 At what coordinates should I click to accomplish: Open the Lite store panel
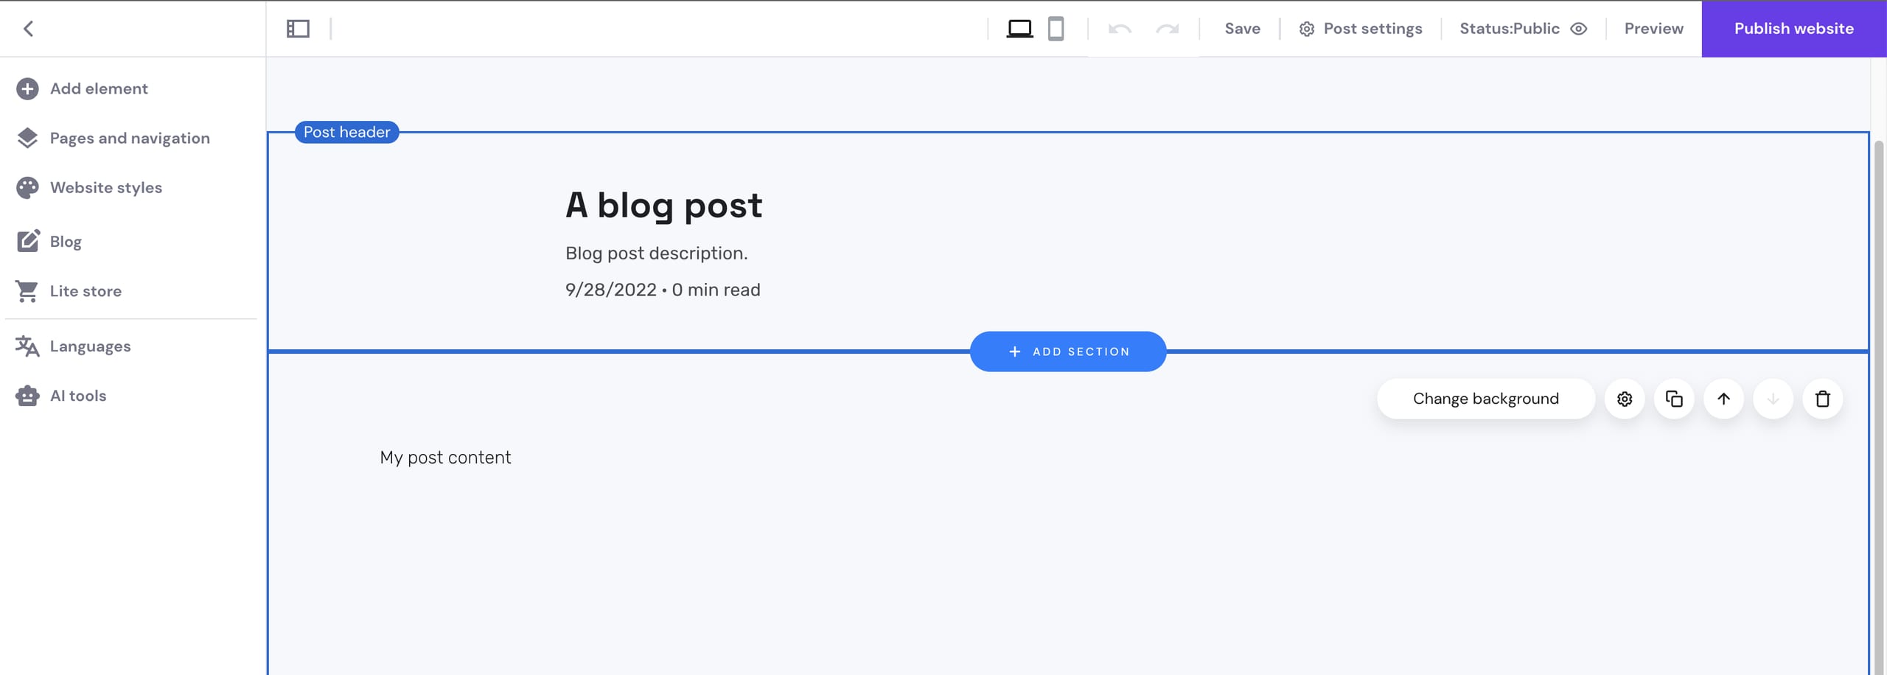(x=86, y=290)
